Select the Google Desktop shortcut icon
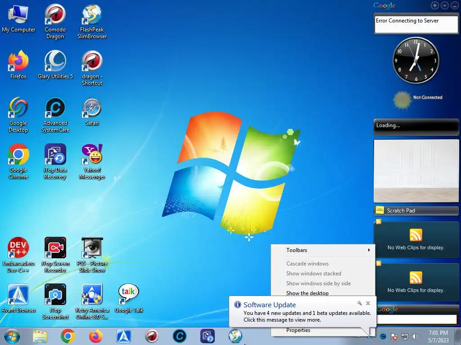This screenshot has width=461, height=345. (18, 115)
